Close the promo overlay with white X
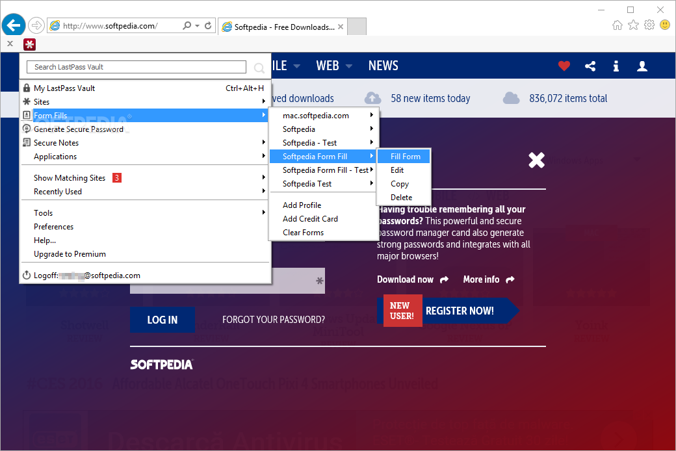676x451 pixels. click(537, 160)
